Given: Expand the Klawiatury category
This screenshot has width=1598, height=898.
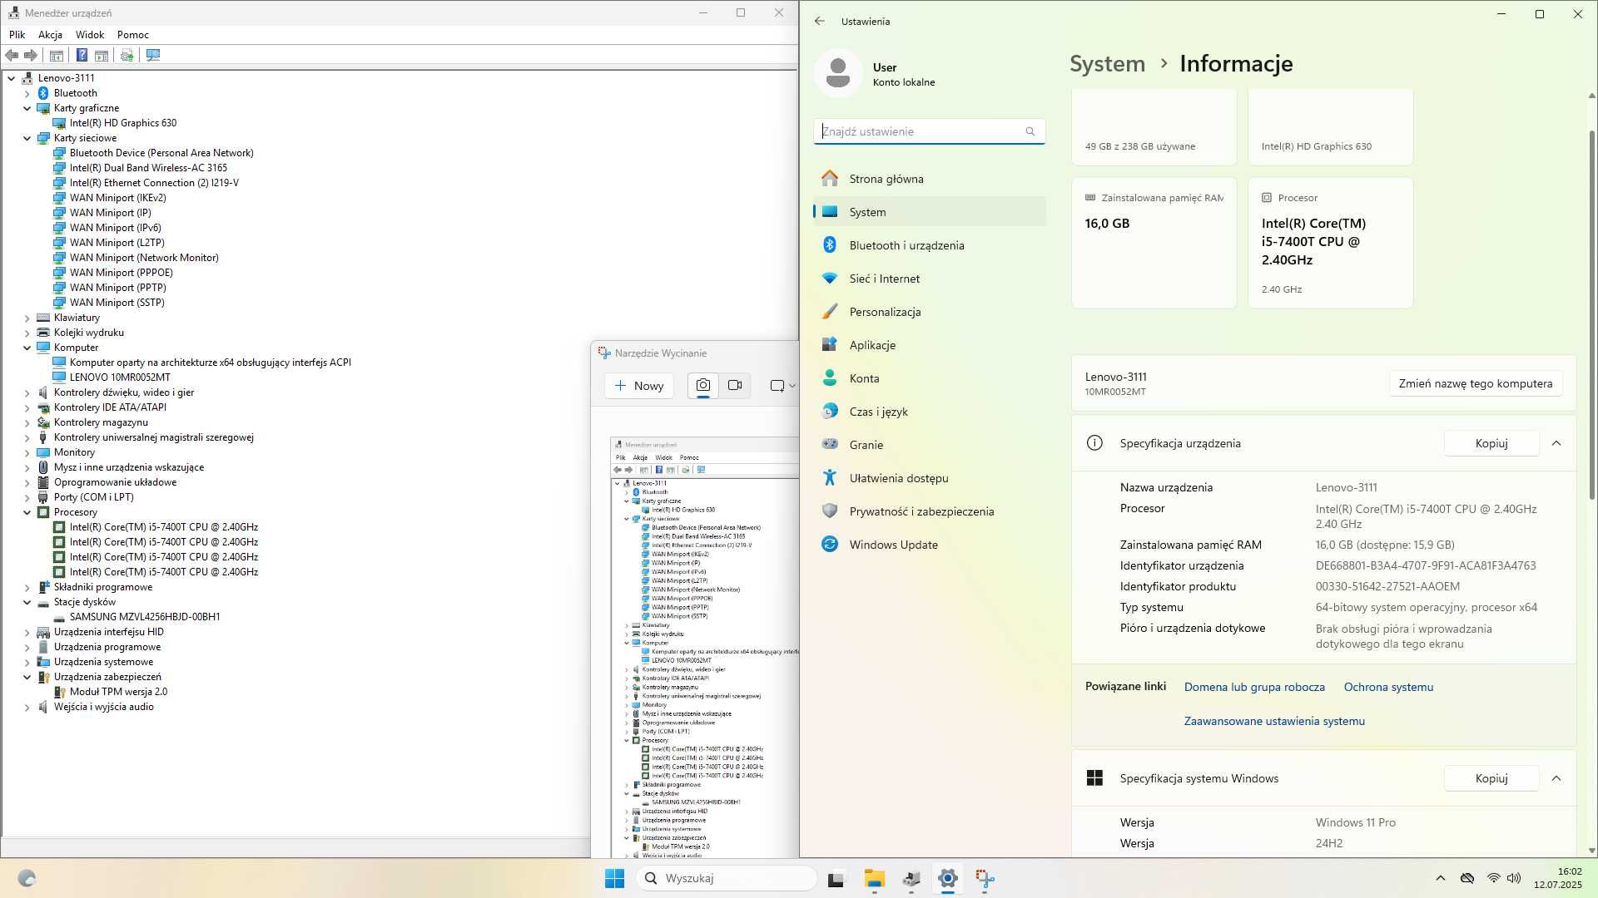Looking at the screenshot, I should [27, 318].
